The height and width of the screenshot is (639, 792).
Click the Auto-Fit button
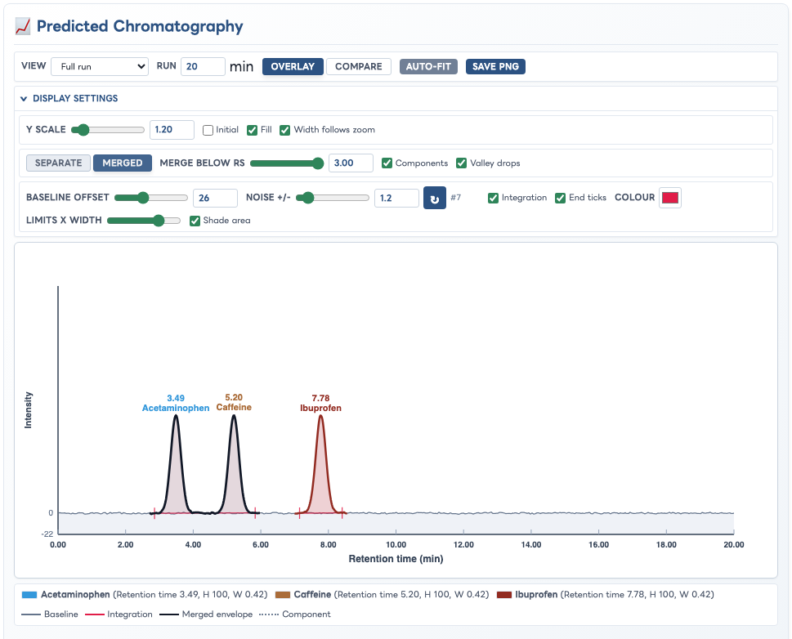[428, 67]
